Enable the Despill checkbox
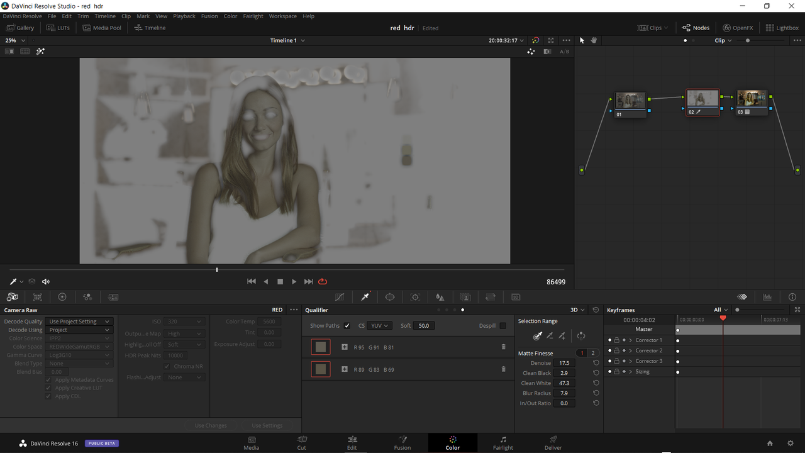 [502, 325]
